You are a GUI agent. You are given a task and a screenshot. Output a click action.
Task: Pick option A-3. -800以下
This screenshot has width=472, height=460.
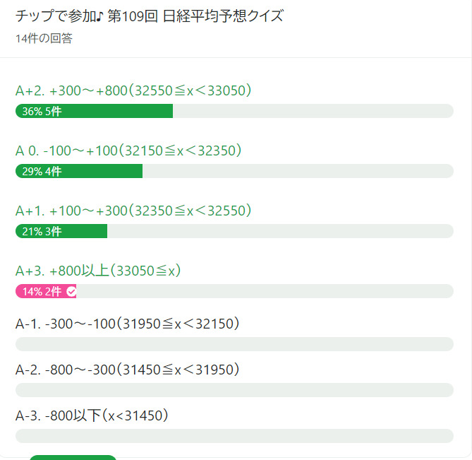(x=92, y=415)
